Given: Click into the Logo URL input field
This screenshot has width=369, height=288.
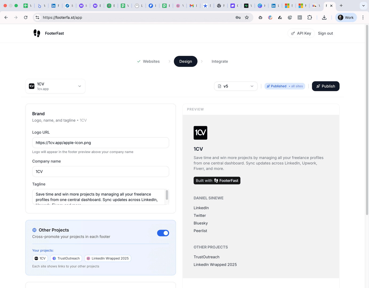Looking at the screenshot, I should coord(101,143).
